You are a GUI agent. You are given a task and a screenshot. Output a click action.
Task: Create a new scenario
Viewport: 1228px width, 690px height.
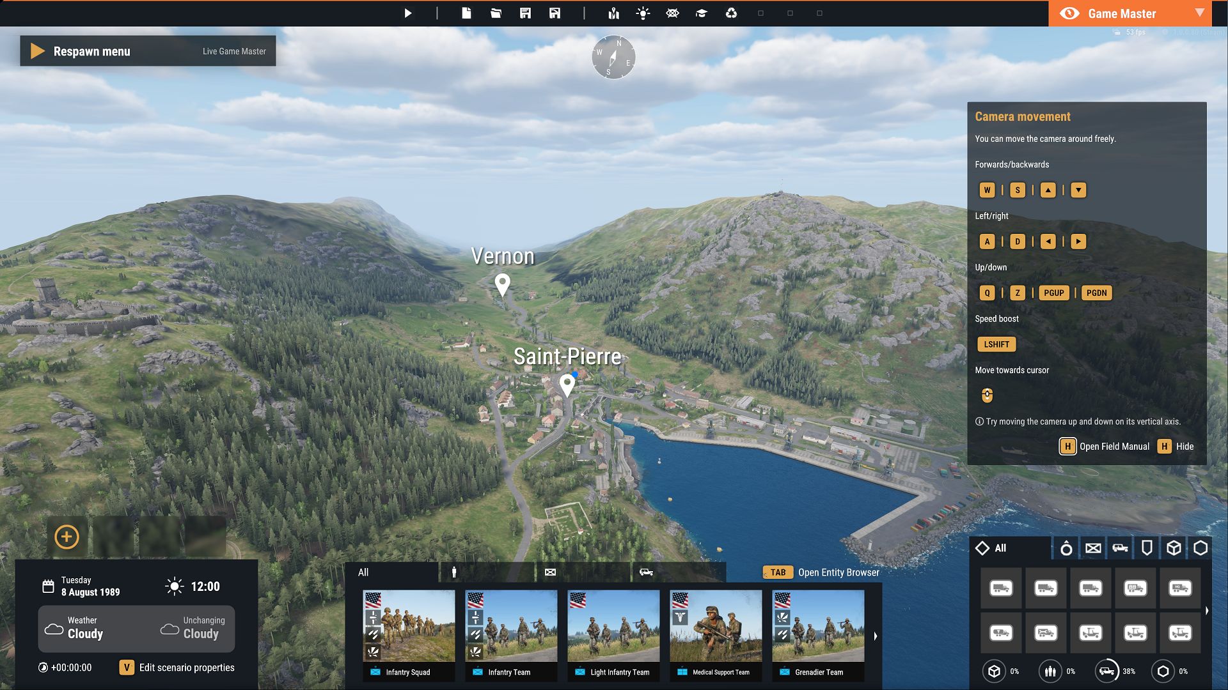[x=466, y=11]
